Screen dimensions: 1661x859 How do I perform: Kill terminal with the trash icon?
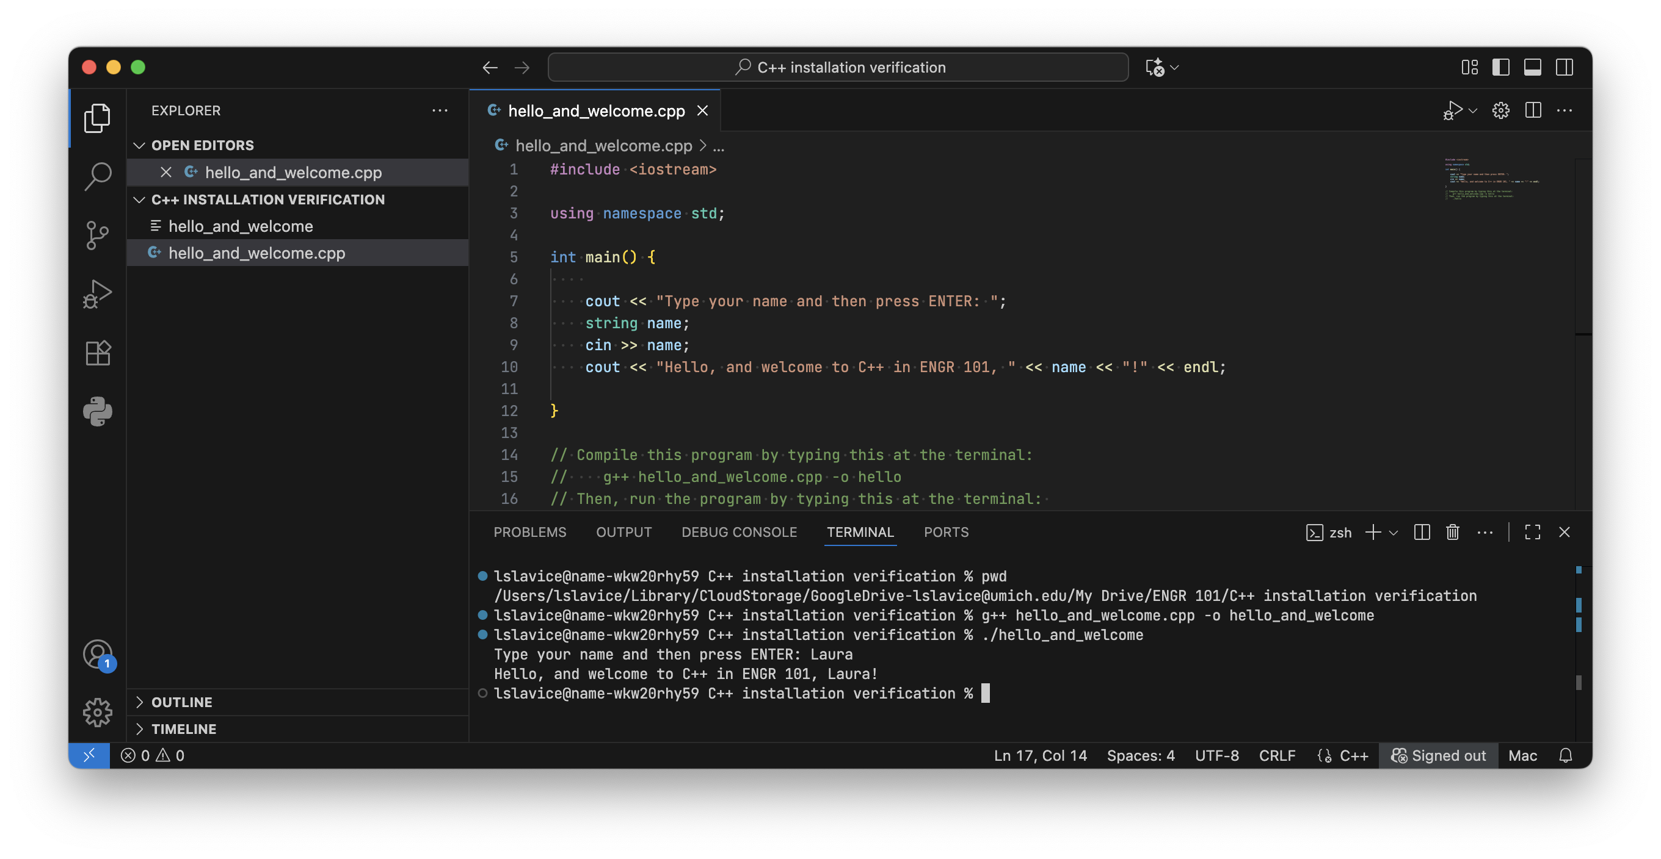tap(1452, 532)
